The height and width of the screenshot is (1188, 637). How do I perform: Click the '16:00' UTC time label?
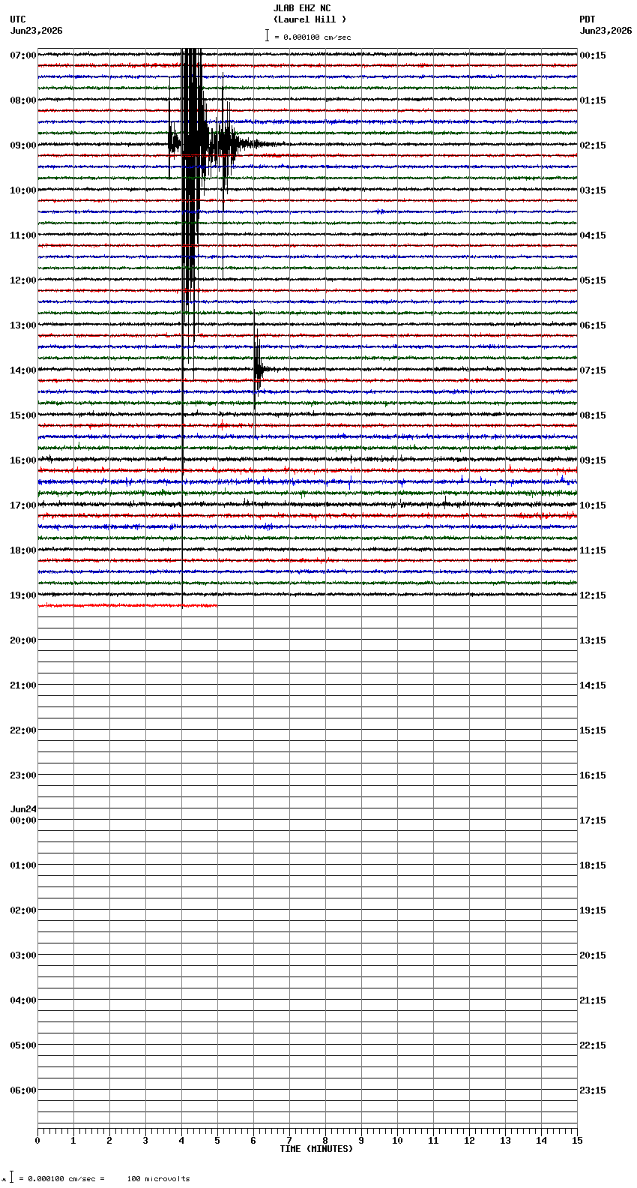click(x=23, y=460)
